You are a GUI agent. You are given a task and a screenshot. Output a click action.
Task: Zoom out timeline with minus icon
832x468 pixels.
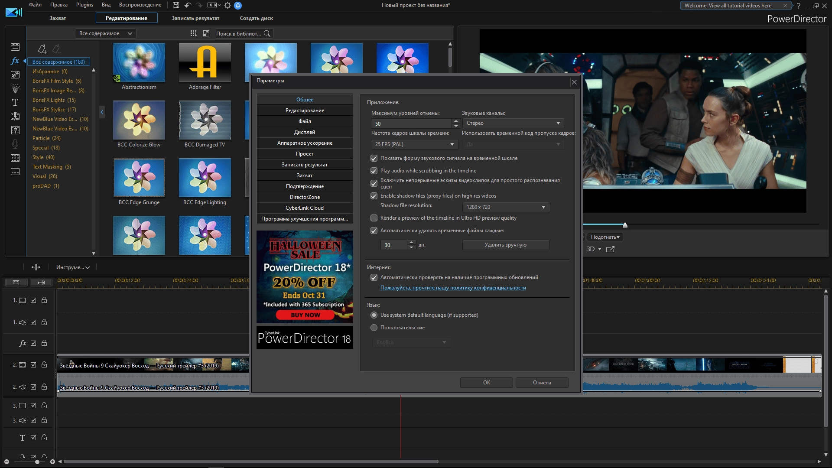6,462
